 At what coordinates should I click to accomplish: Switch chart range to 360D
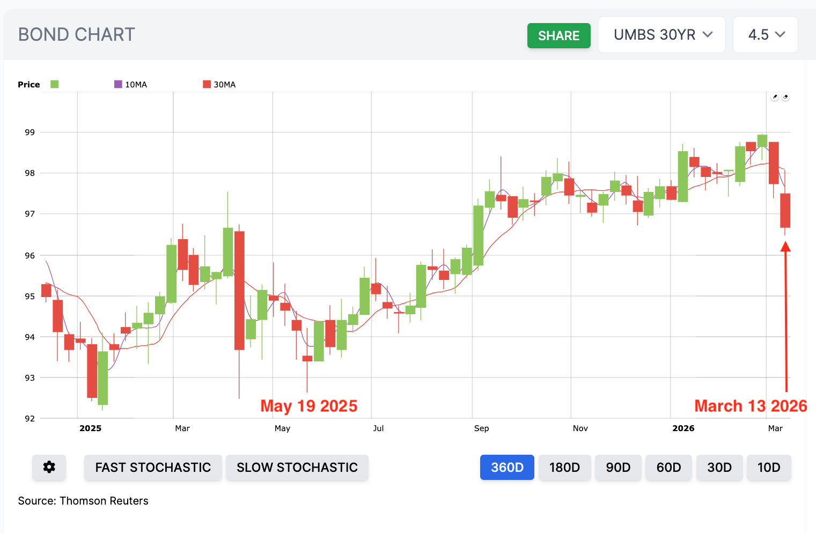507,467
